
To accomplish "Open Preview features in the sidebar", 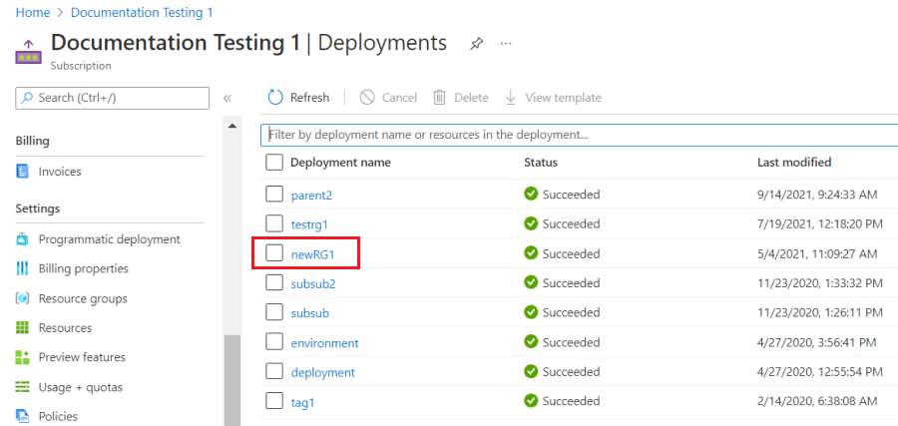I will tap(82, 357).
